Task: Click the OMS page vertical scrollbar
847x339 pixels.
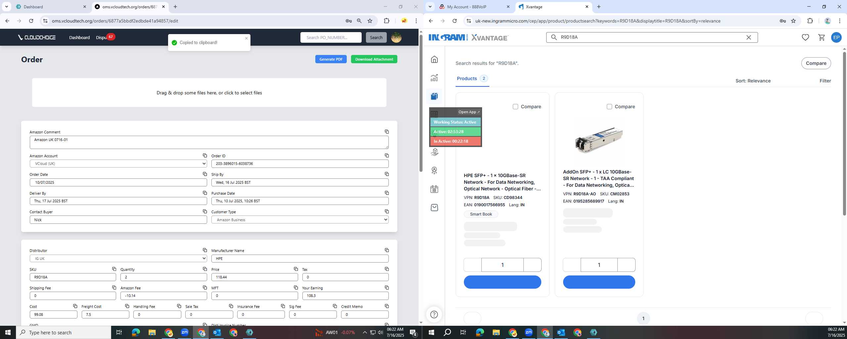Action: tap(421, 103)
